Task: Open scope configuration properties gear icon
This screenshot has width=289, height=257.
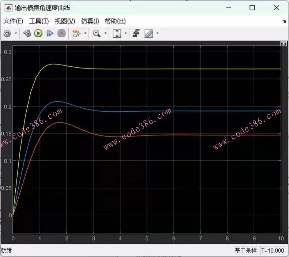Action: coord(7,34)
